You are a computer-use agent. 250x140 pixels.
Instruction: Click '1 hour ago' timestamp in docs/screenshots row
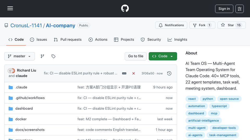pos(164,130)
